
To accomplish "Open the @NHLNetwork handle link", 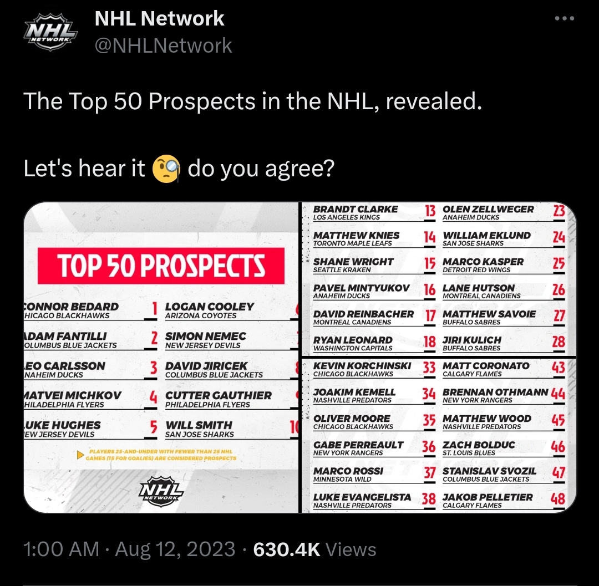I will 164,45.
